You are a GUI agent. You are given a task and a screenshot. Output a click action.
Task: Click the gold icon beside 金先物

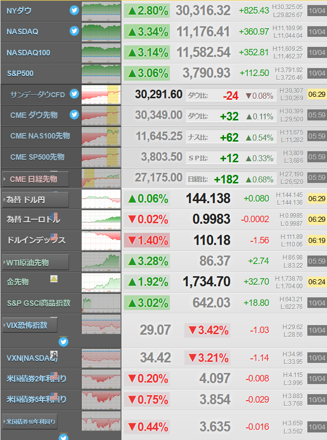click(54, 279)
